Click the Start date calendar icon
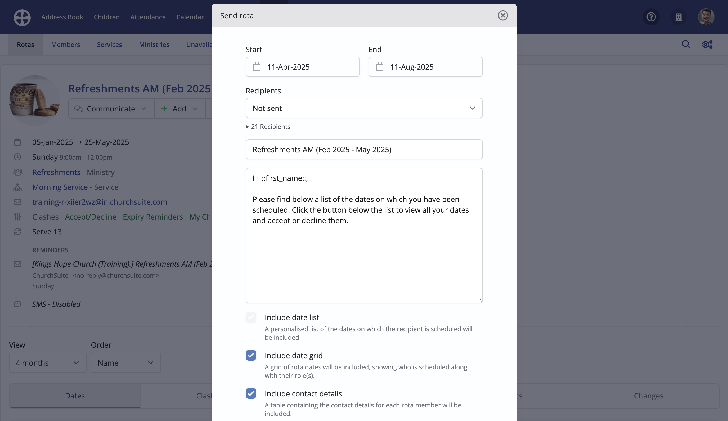Viewport: 728px width, 421px height. [x=257, y=67]
